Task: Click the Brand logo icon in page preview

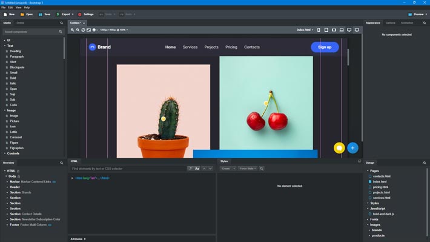Action: 93,47
